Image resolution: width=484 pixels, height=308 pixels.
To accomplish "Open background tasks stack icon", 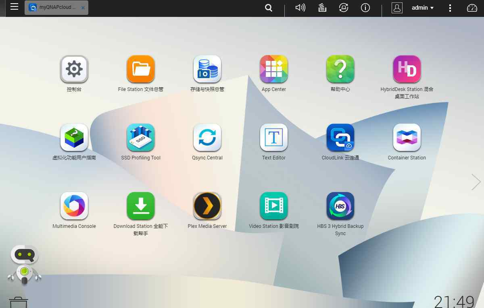I will click(x=322, y=8).
